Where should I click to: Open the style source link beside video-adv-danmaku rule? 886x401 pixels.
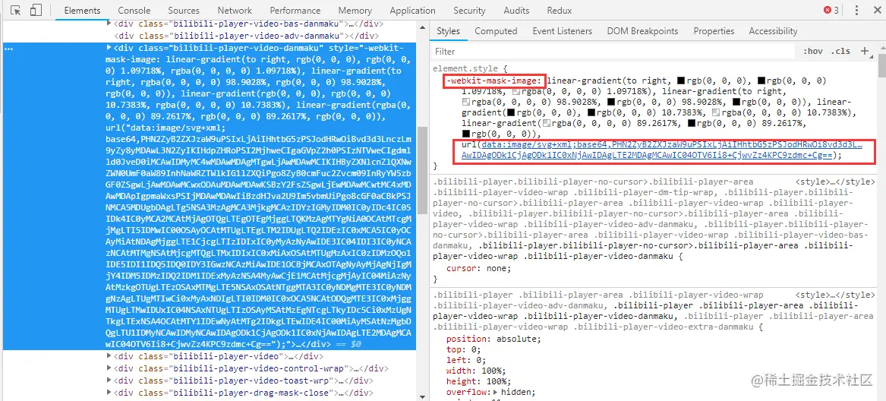click(835, 295)
